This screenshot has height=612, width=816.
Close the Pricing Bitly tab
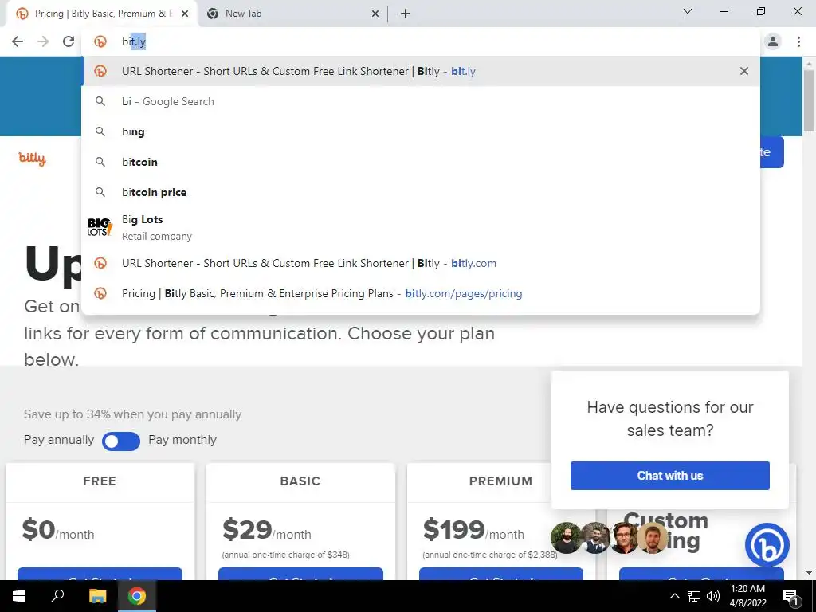point(185,14)
